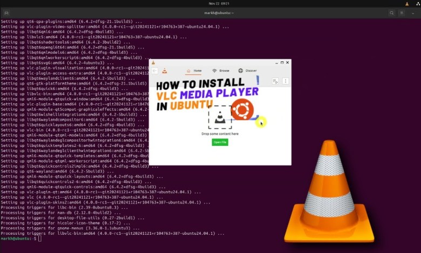Image resolution: width=421 pixels, height=253 pixels.
Task: Click the dashed cone drop zone in VLC
Action: tap(220, 117)
